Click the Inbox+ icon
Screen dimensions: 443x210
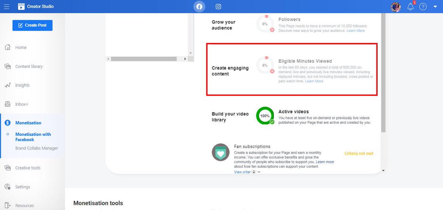tap(7, 104)
